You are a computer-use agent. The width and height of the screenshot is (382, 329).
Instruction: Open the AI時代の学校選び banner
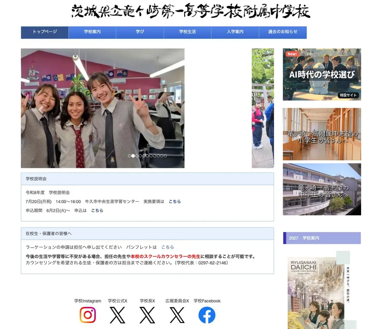click(322, 74)
